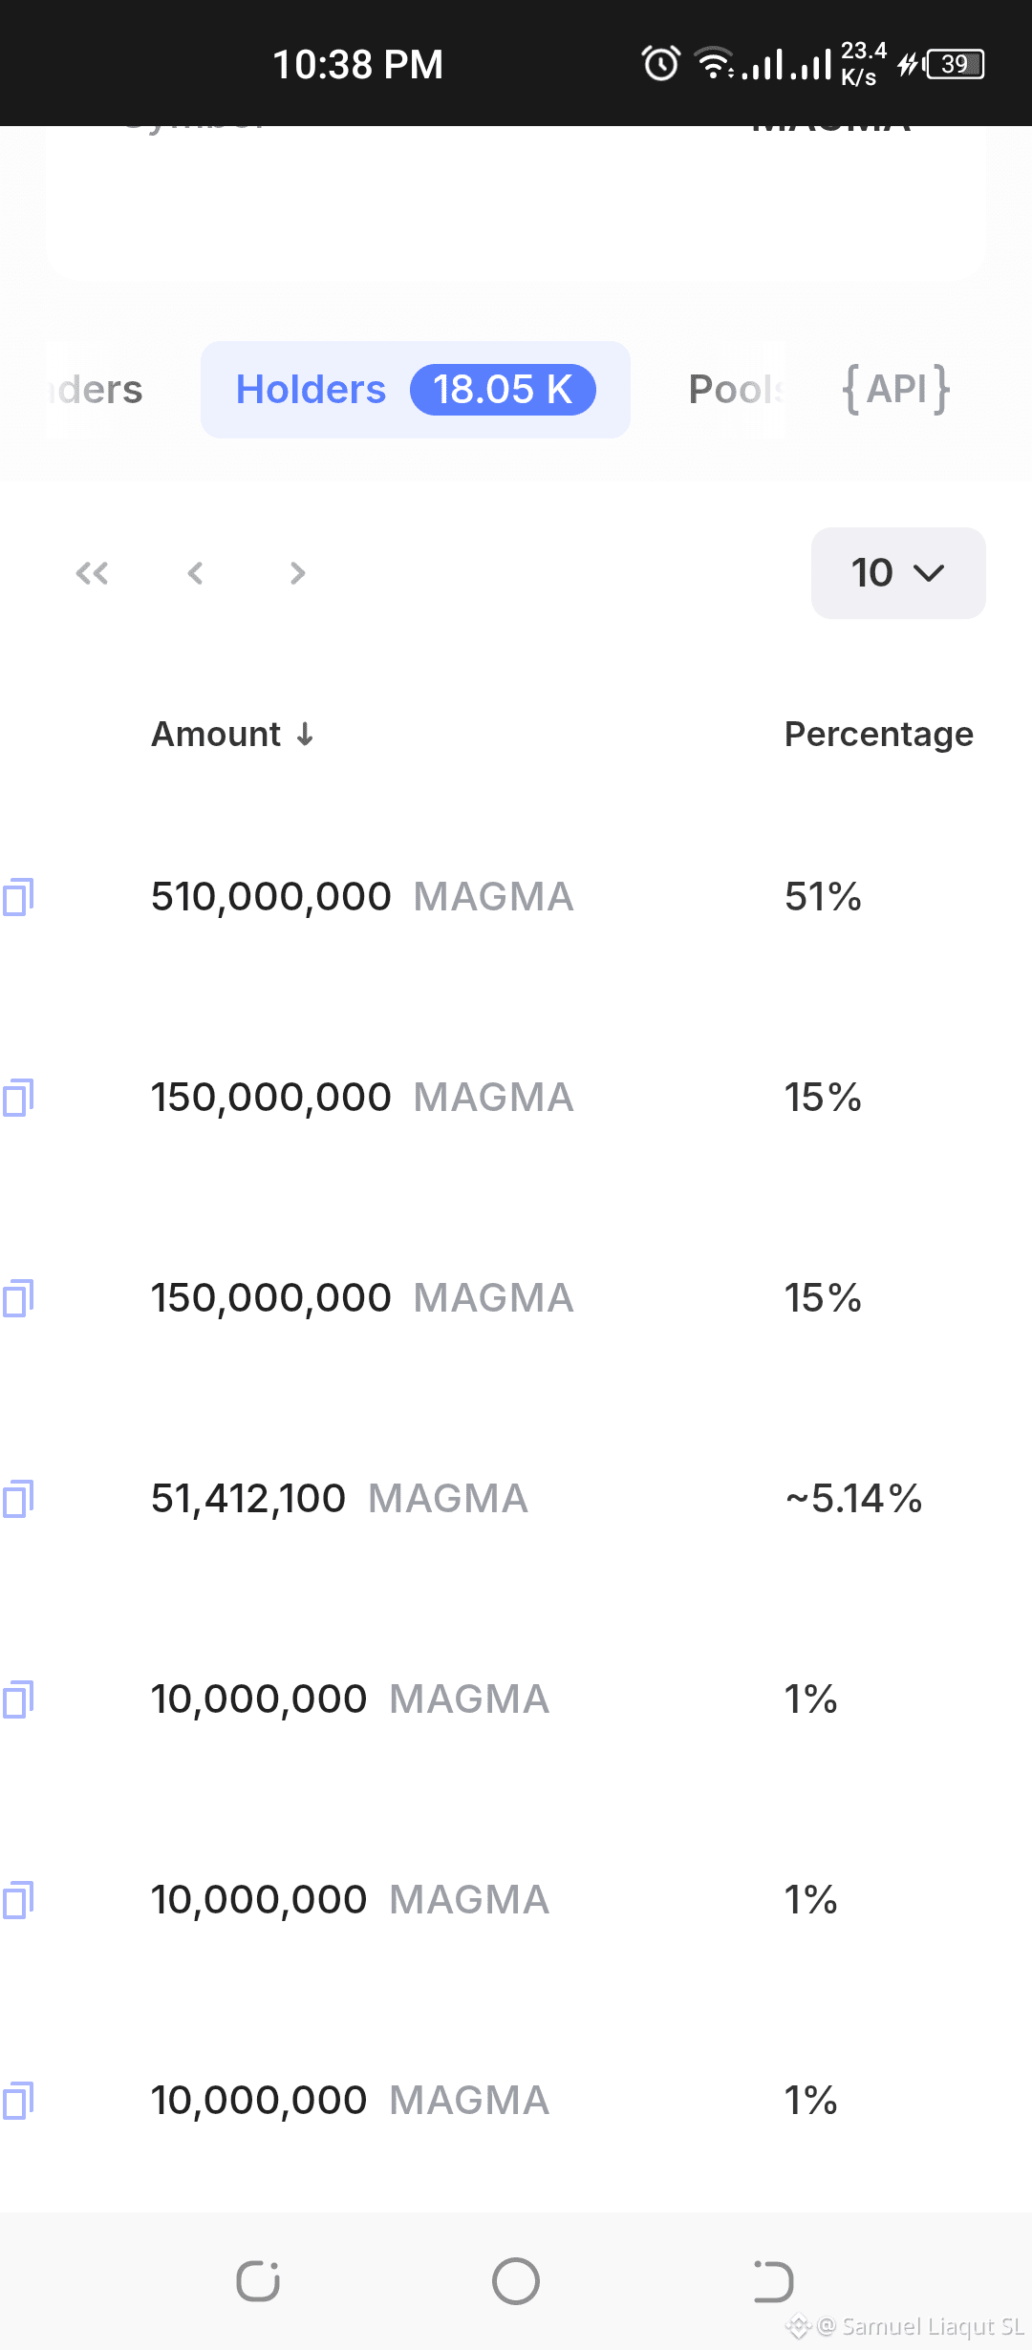Copy address of 51,412,100 MAGMA holder
This screenshot has height=2350, width=1032.
(x=17, y=1499)
